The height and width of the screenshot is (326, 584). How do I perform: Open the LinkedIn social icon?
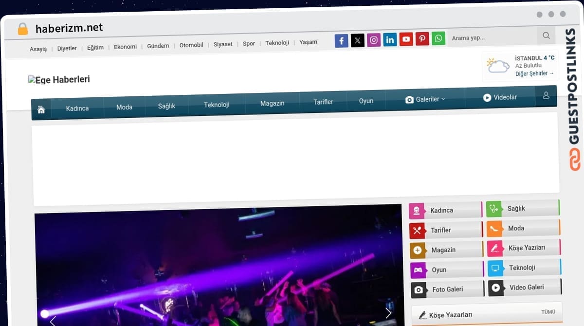tap(390, 39)
